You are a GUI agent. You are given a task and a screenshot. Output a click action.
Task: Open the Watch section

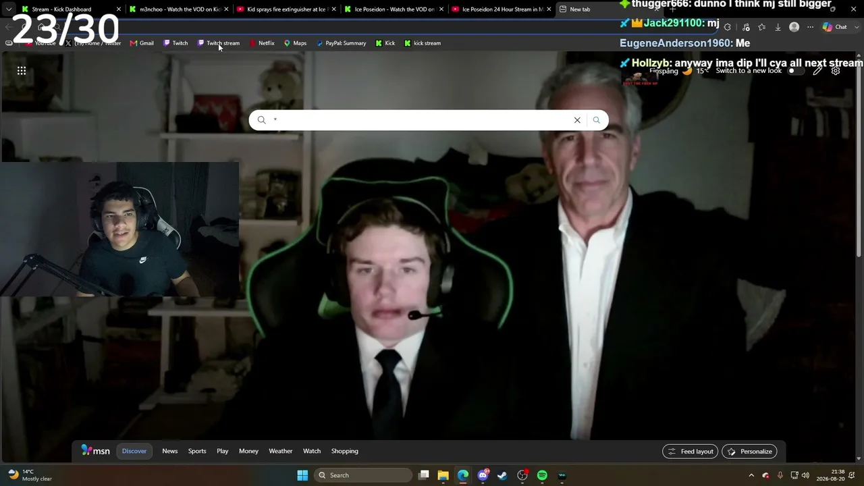312,451
